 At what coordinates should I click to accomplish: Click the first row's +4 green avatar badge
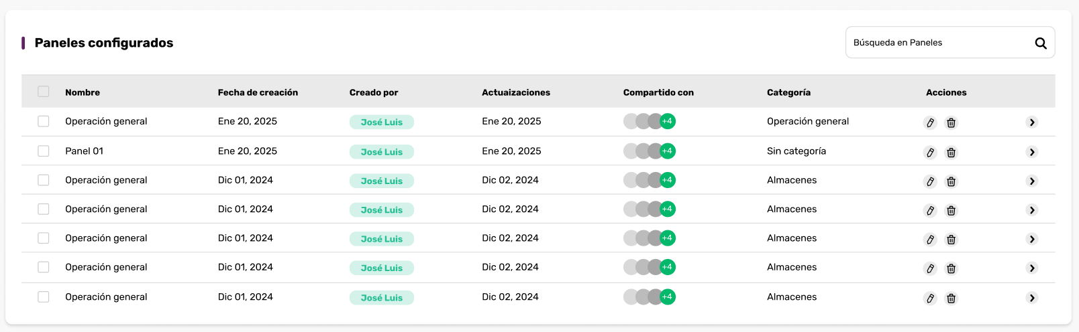tap(667, 121)
